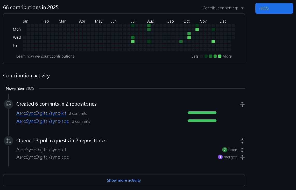Open the Contribution settings dropdown
This screenshot has width=296, height=190.
(x=221, y=8)
